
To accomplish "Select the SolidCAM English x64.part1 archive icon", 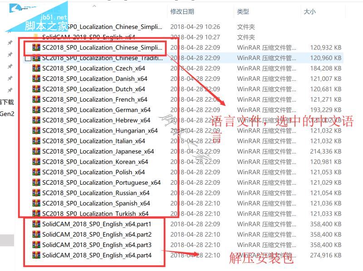I will coord(36,224).
